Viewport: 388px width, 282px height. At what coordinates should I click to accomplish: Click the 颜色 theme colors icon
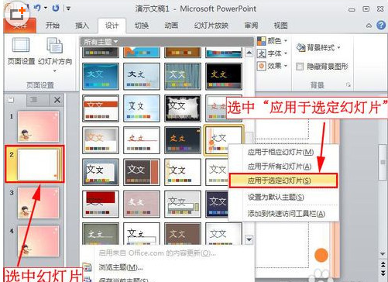[x=261, y=41]
